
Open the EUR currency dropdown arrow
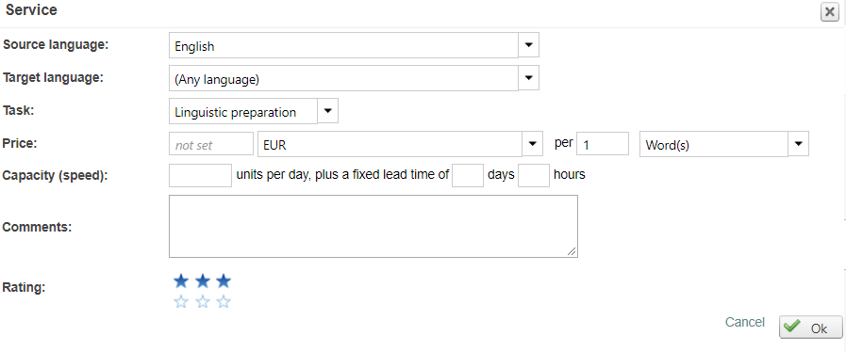[x=532, y=144]
